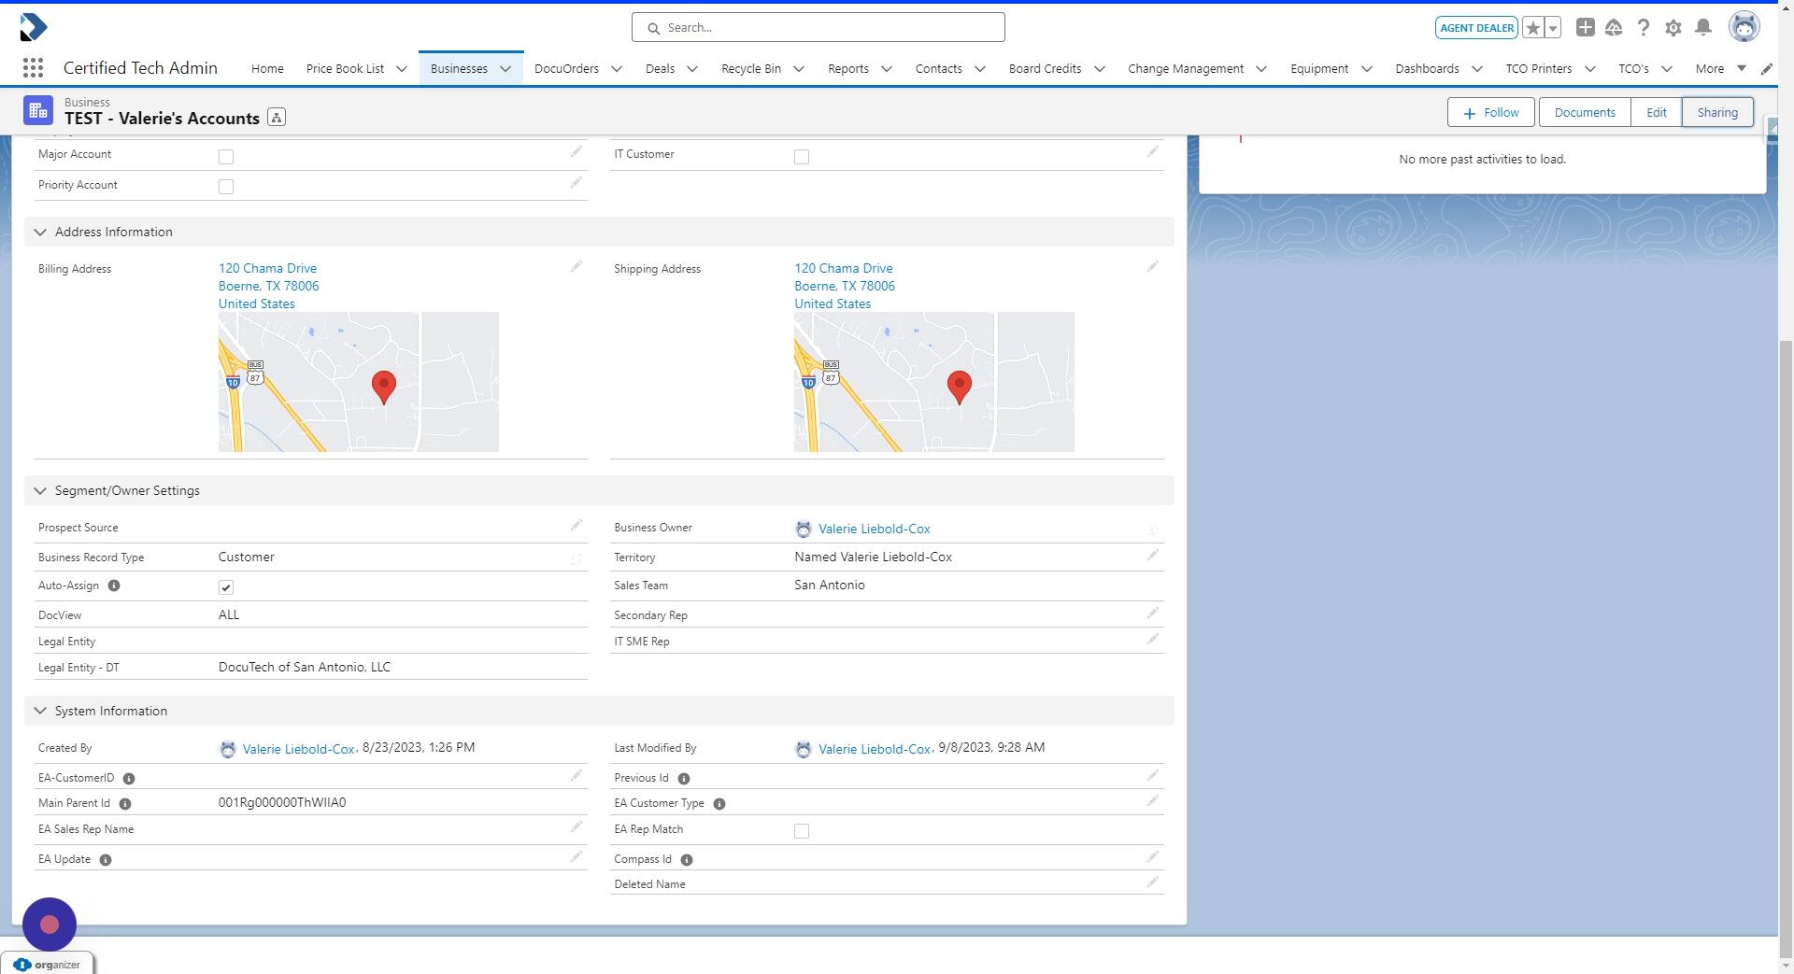Toggle the Major Account checkbox
1794x974 pixels.
pyautogui.click(x=226, y=157)
